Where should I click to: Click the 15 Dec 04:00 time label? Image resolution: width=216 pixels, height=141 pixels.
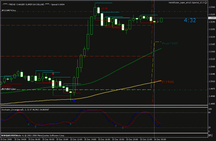pos(20,140)
